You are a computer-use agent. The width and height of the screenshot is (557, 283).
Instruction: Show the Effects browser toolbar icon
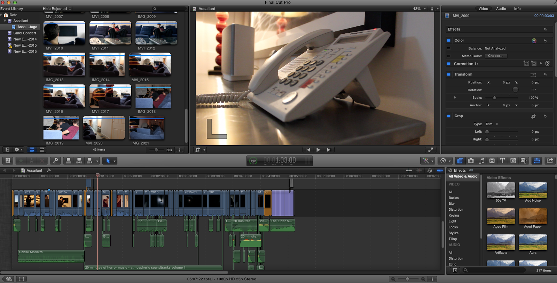click(460, 161)
